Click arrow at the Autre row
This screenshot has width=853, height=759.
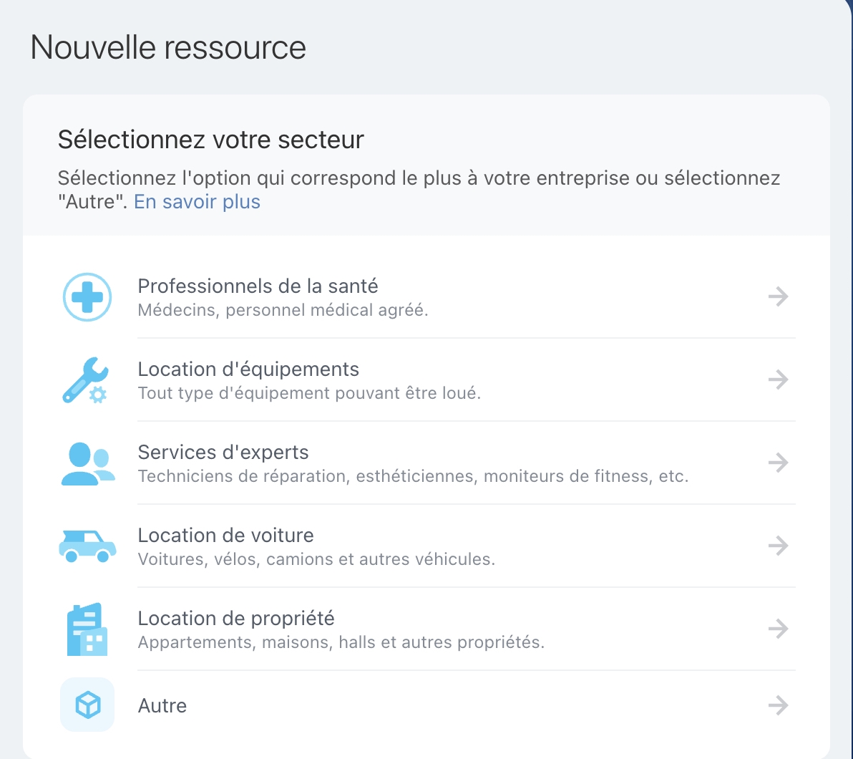[778, 706]
